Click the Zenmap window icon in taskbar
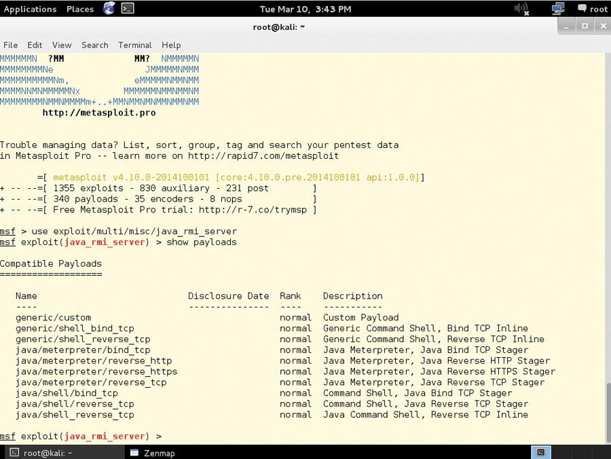The height and width of the screenshot is (459, 611). tap(134, 453)
